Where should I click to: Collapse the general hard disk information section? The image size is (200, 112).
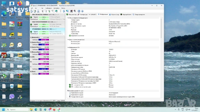[x=68, y=18]
